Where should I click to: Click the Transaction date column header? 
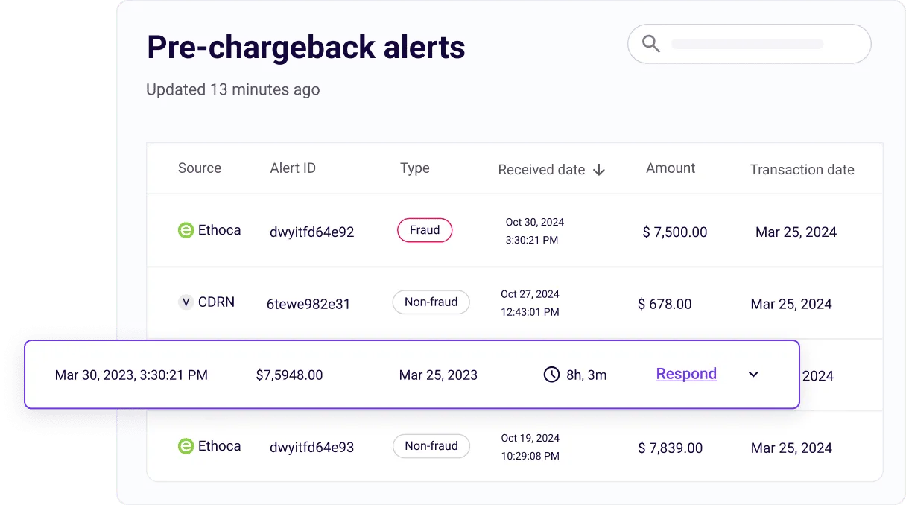pyautogui.click(x=802, y=170)
